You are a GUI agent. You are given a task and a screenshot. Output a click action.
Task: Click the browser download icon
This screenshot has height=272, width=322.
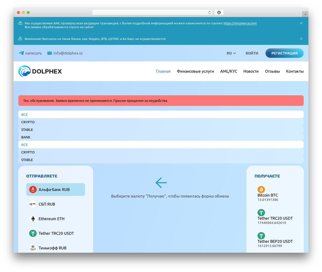click(x=219, y=13)
